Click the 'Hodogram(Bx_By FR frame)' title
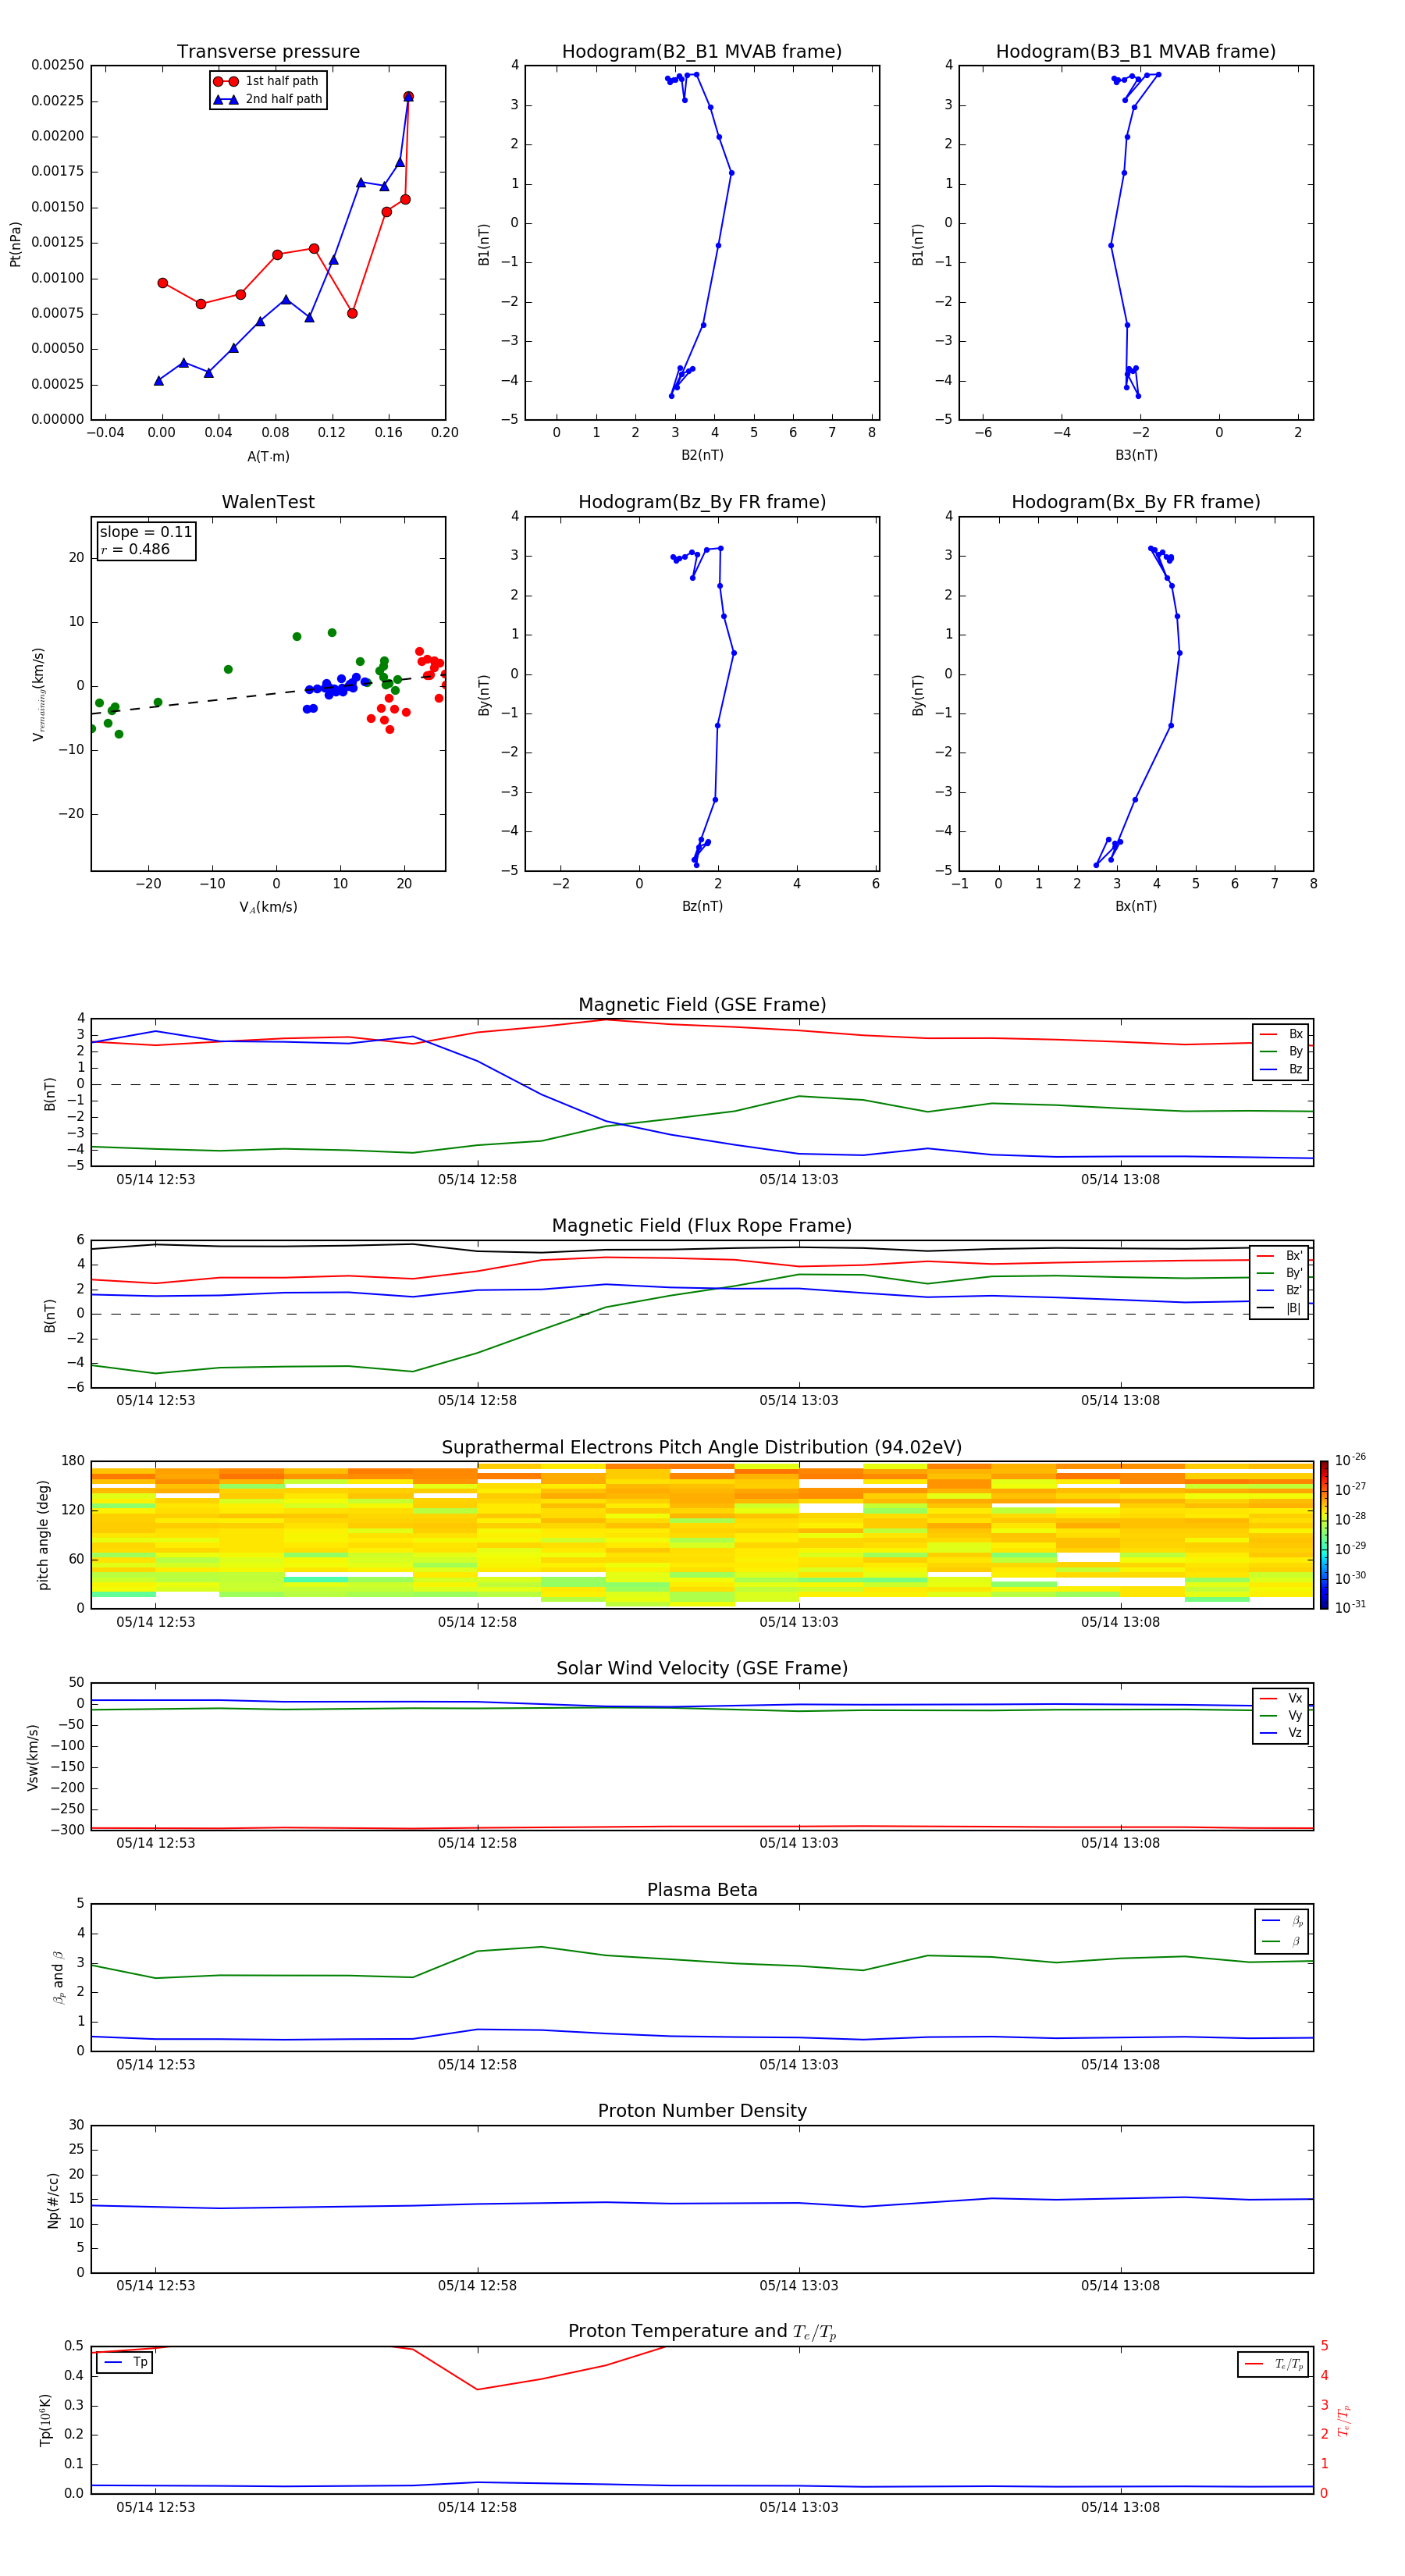 point(1136,502)
